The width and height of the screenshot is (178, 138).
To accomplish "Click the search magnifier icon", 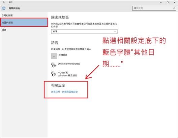I will click(174, 8).
